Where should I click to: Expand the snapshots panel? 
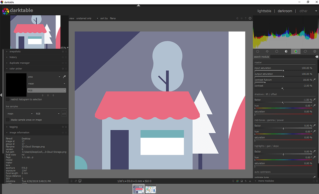[15, 51]
